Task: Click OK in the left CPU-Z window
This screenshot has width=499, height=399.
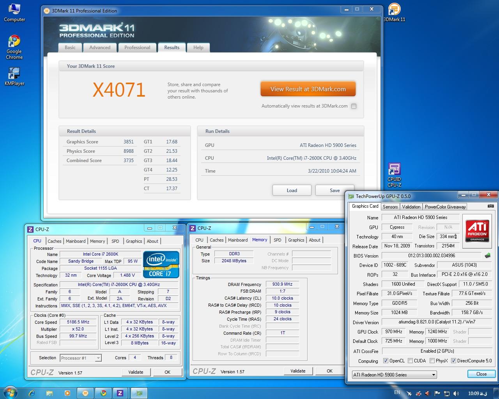Action: coord(167,372)
